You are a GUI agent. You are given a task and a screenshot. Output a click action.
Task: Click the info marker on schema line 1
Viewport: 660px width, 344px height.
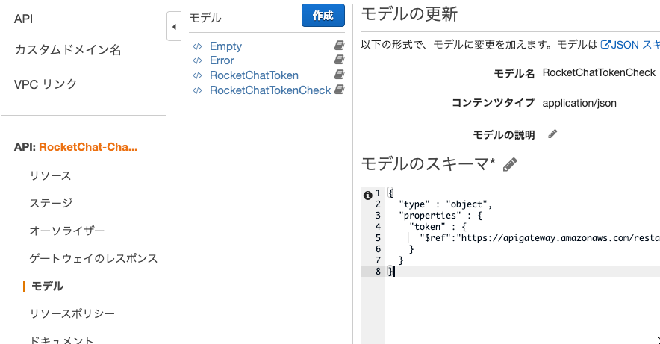(x=367, y=195)
